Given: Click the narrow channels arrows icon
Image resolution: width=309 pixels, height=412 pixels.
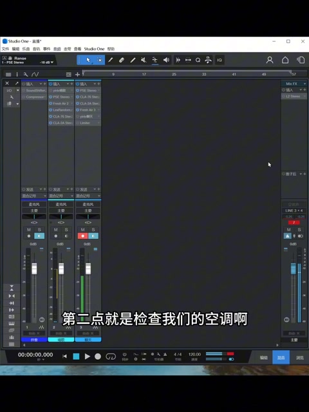Looking at the screenshot, I should 12,296.
